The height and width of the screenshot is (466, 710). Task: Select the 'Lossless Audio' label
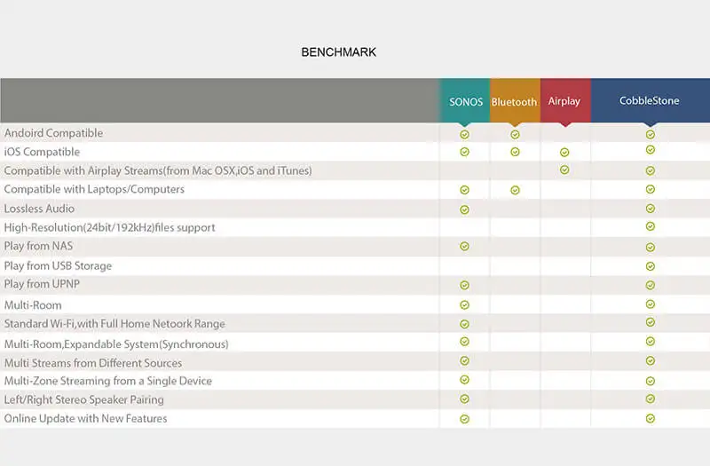(39, 209)
